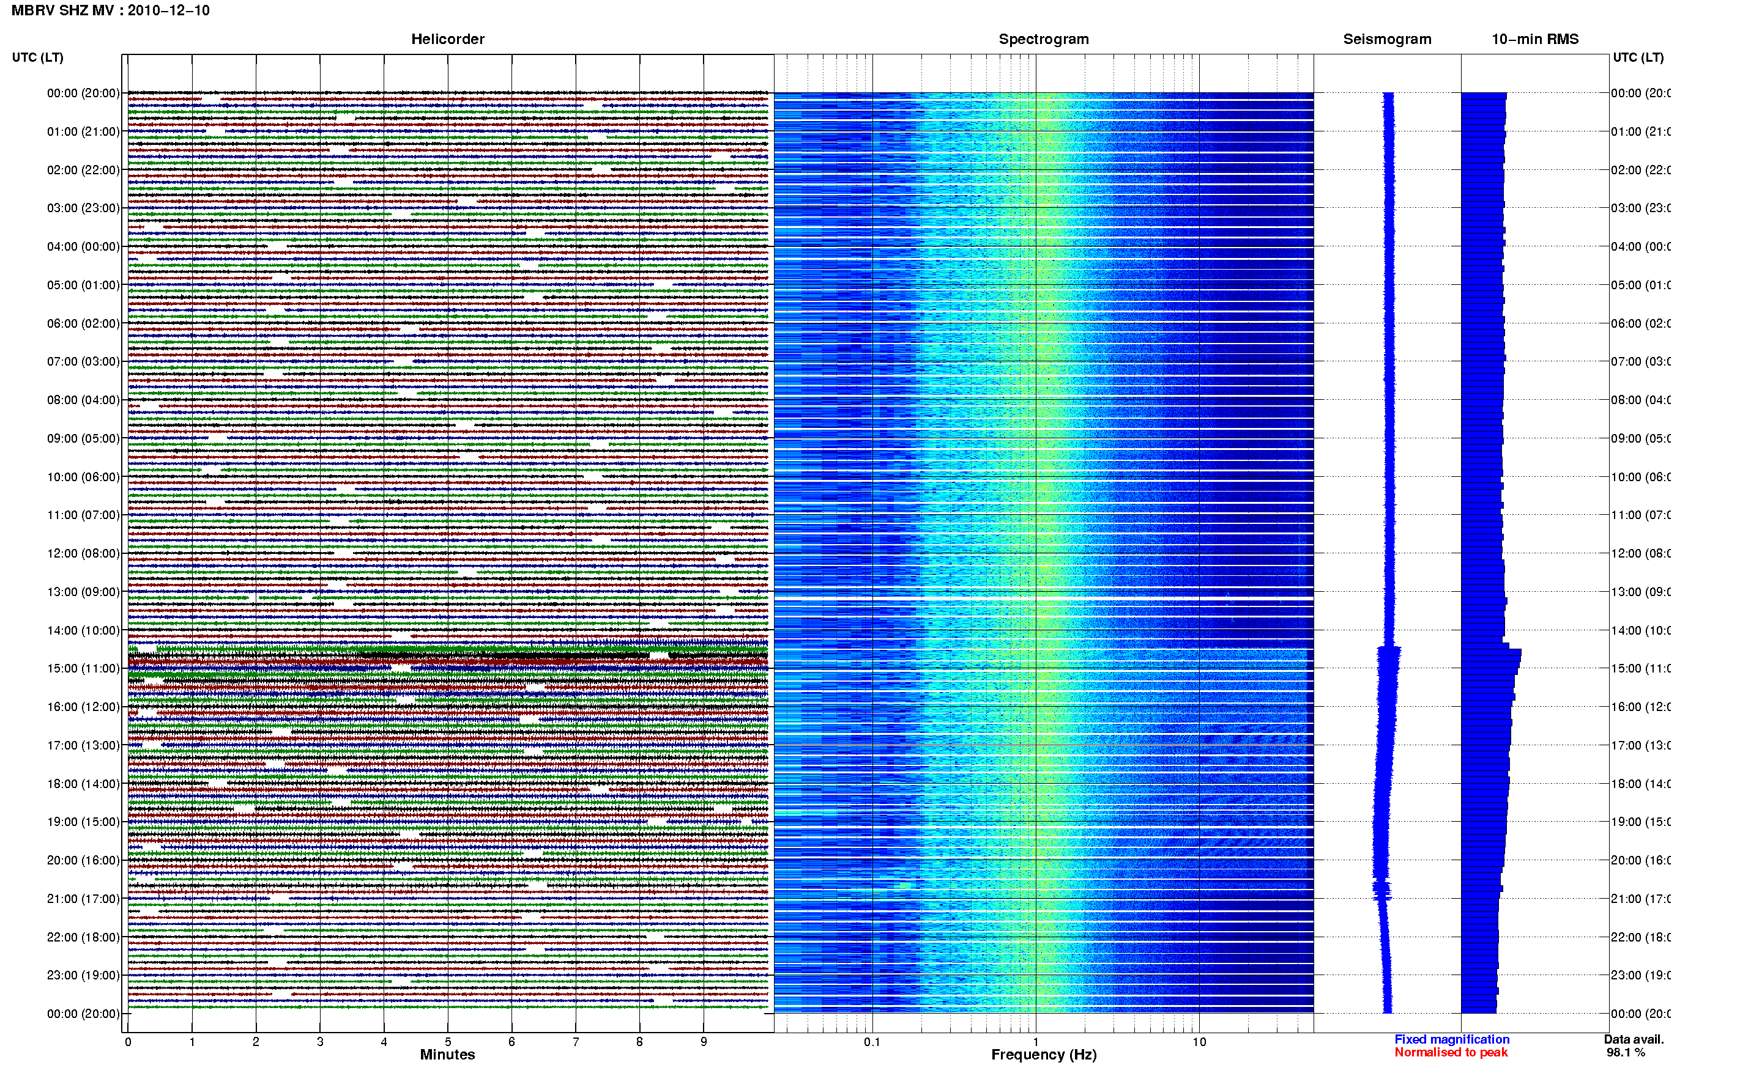Click the left '20:00 (16:00)' time label
The image size is (1740, 1087).
coord(83,860)
